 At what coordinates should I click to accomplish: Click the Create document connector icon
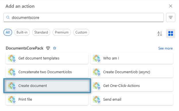click(12, 86)
